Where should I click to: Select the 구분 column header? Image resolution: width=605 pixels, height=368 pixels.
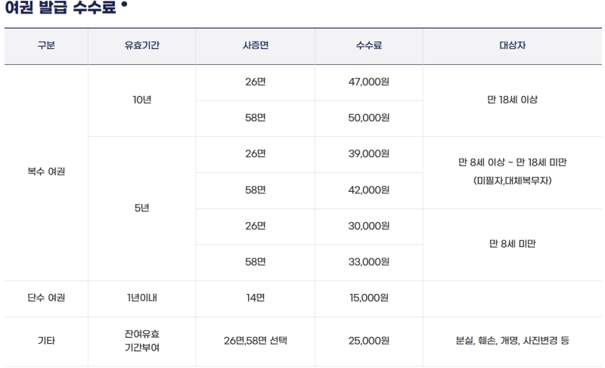pyautogui.click(x=46, y=45)
